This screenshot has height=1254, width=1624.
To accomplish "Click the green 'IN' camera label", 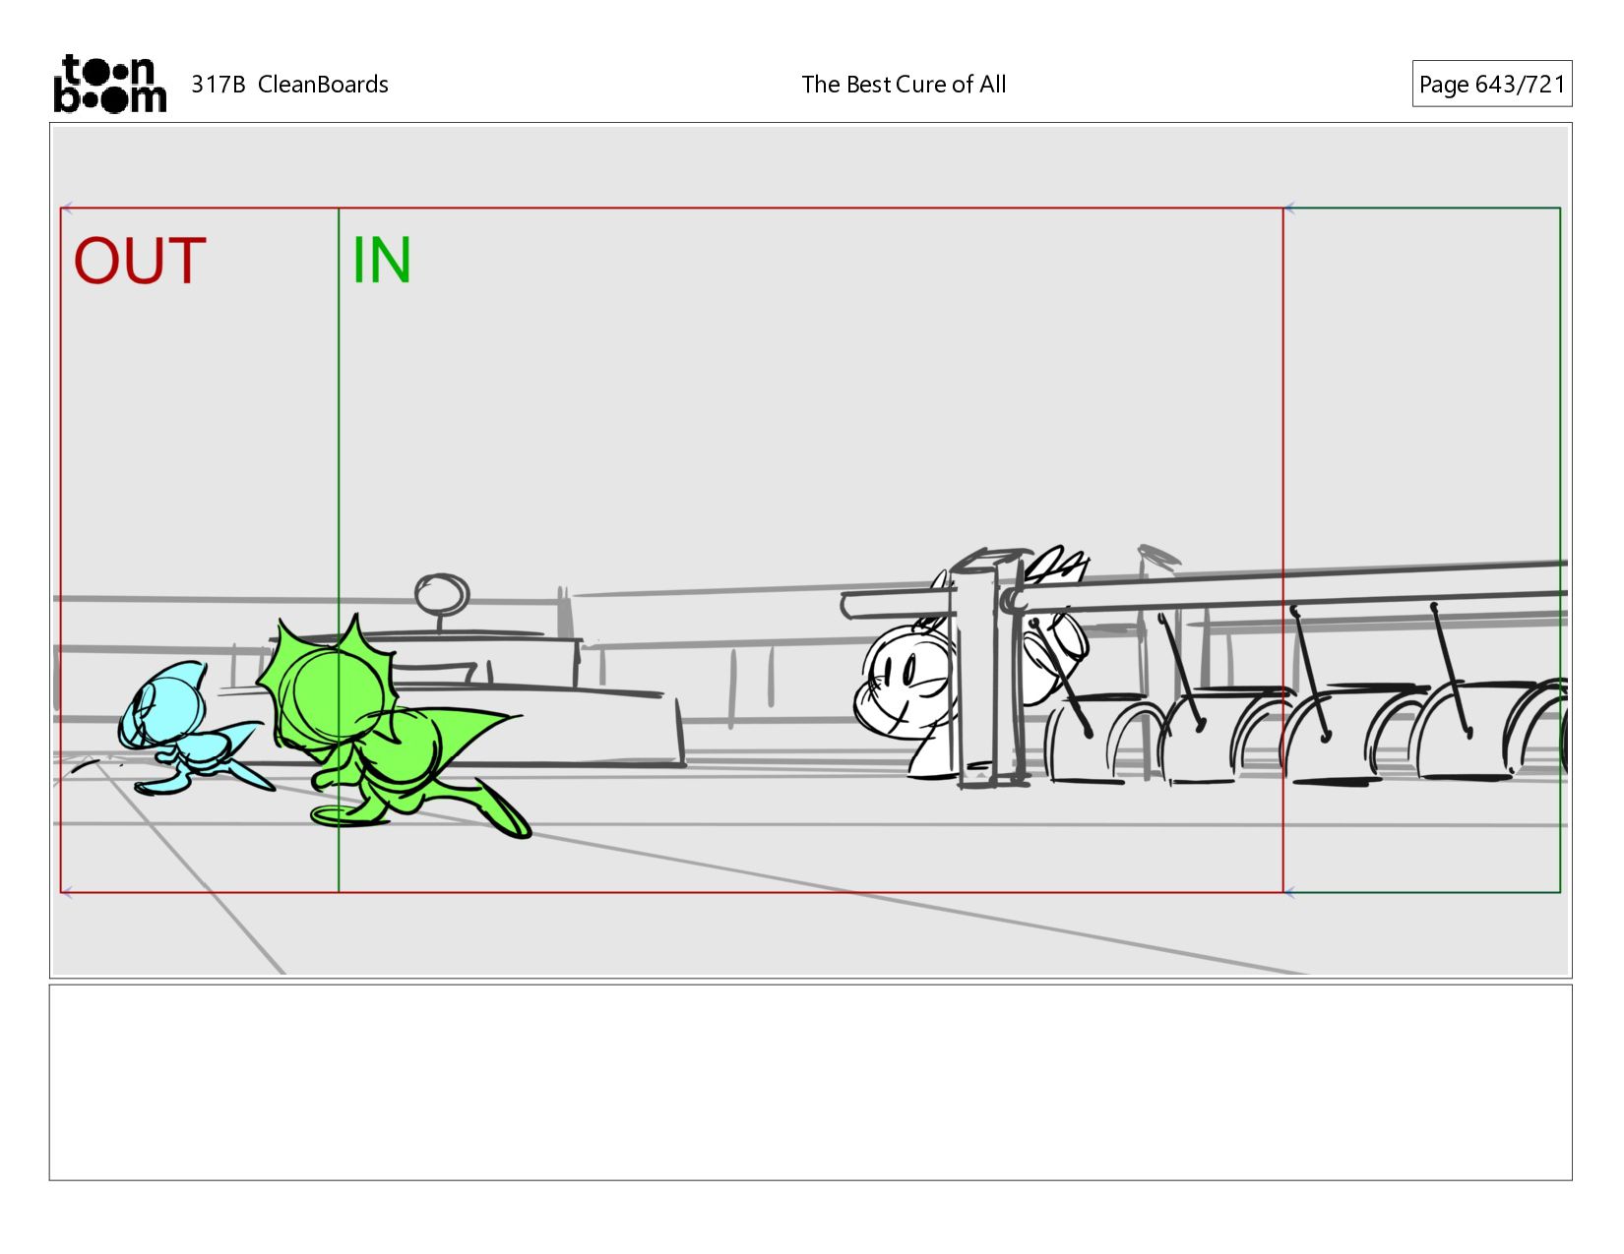I will (382, 261).
